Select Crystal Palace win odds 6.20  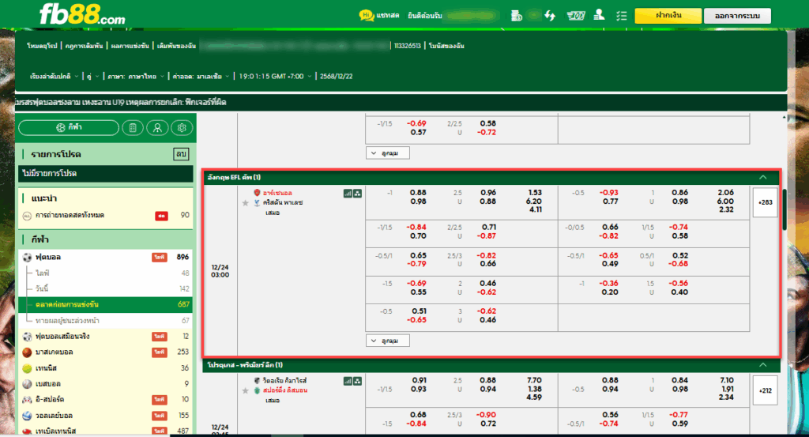[534, 202]
